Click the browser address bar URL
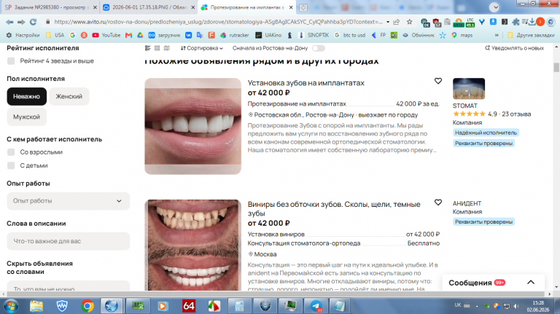The height and width of the screenshot is (314, 560). tap(218, 22)
